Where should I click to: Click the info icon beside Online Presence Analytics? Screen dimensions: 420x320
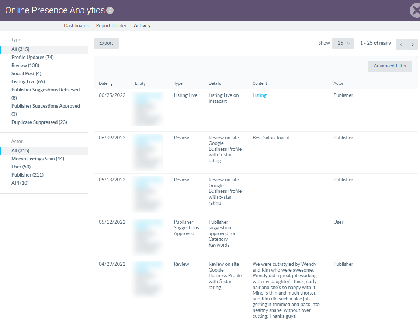tap(110, 10)
